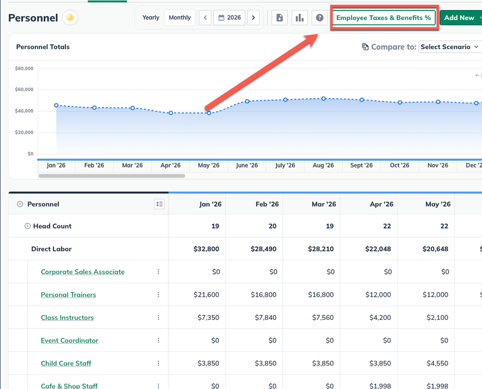Open the Class Instructors link
Viewport: 482px width, 389px height.
(x=67, y=318)
